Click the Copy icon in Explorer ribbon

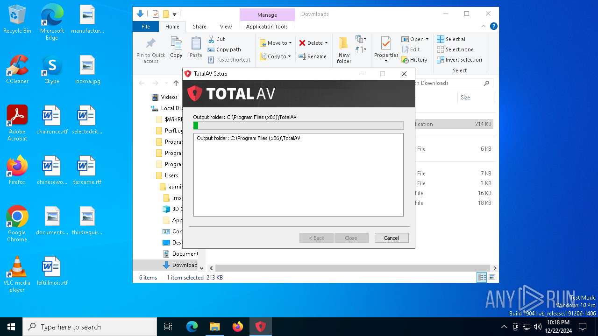click(176, 48)
